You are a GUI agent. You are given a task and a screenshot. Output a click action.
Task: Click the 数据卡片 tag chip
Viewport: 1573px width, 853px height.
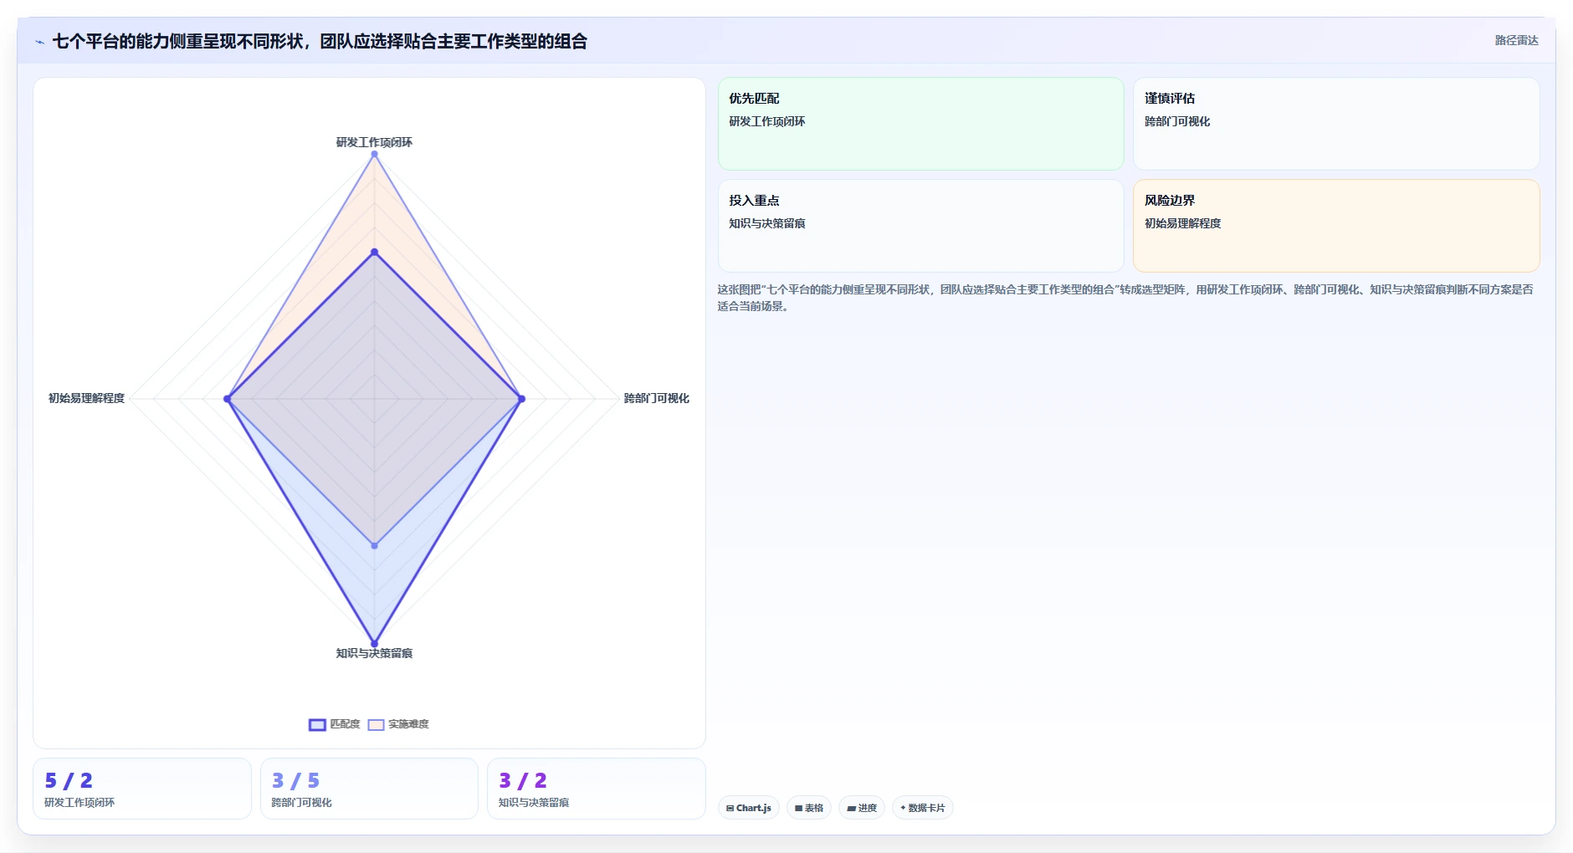pyautogui.click(x=923, y=808)
